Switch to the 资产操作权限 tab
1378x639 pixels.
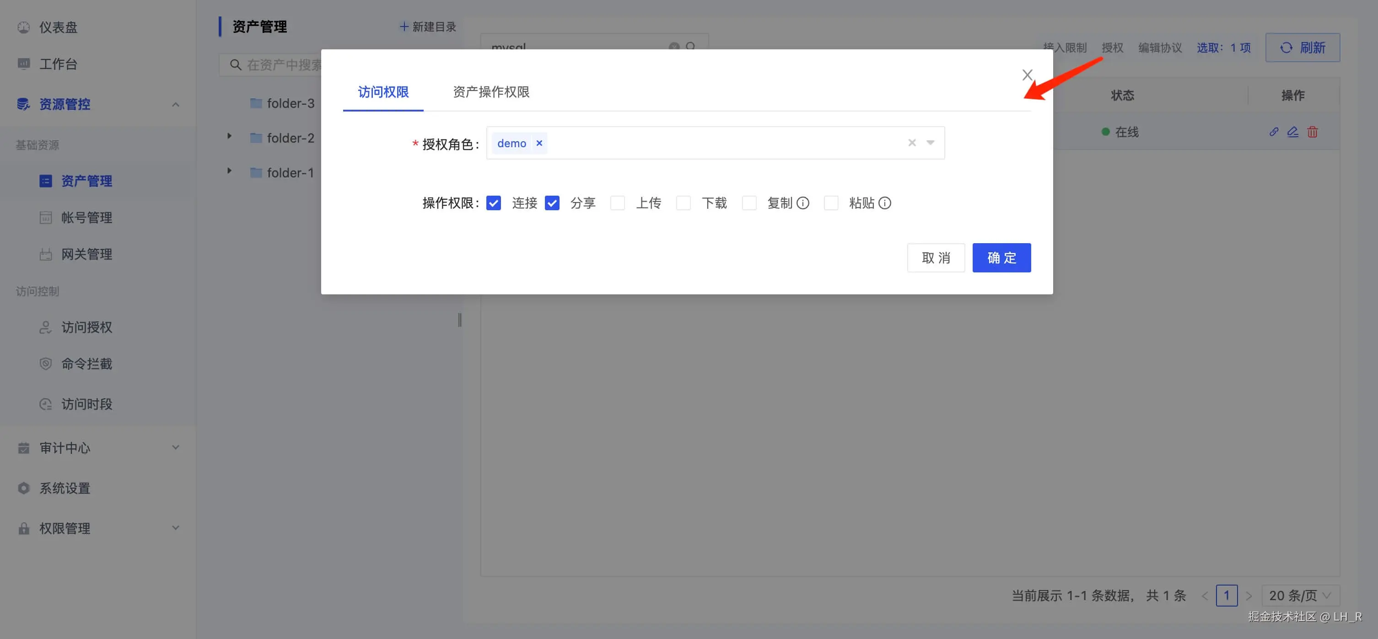point(490,92)
